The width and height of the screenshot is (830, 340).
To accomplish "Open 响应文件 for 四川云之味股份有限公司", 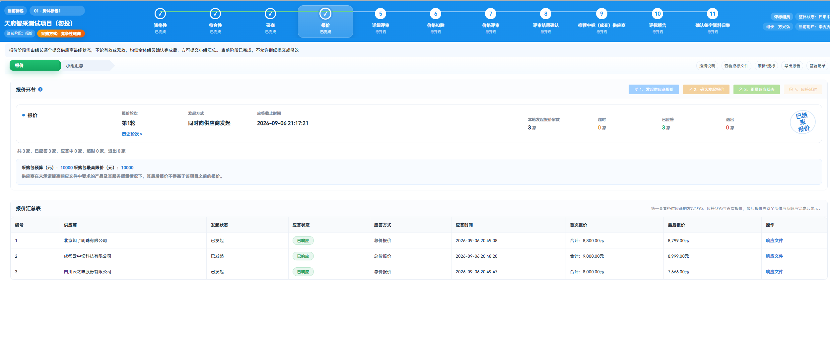I will click(x=774, y=272).
